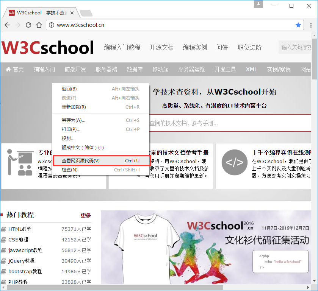318x291 pixels.
Task: Click the browser address bar URL
Action: [x=80, y=25]
